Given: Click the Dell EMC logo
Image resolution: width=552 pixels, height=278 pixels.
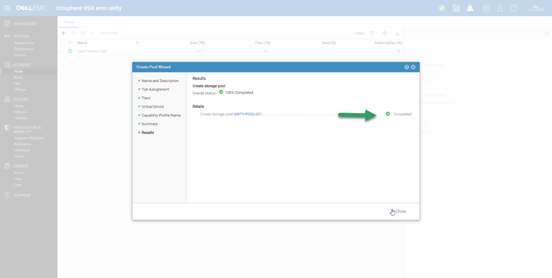Looking at the screenshot, I should pos(31,8).
